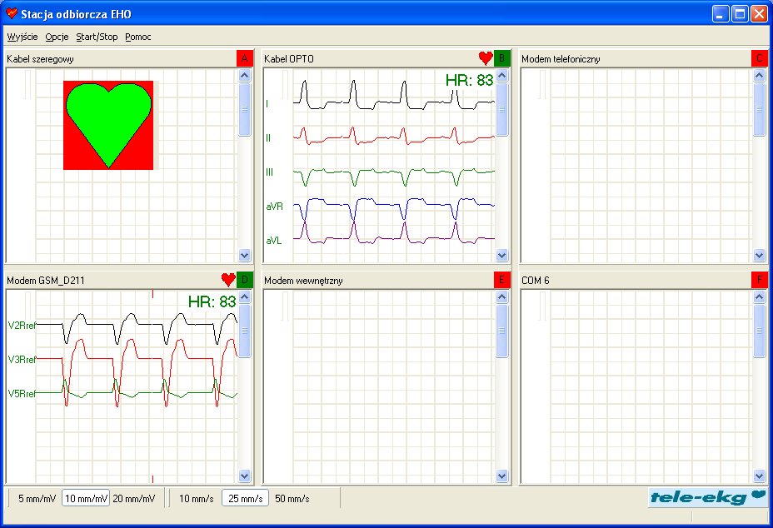Select 10 mm/s paper speed
Image resolution: width=773 pixels, height=528 pixels.
point(197,498)
